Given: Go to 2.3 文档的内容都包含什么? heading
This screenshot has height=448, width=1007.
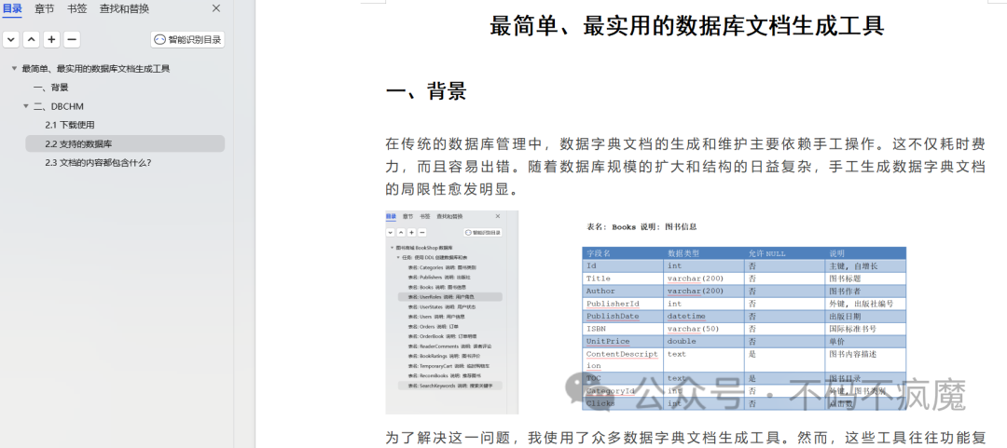Looking at the screenshot, I should point(98,162).
